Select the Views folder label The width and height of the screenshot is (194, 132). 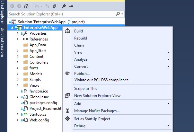coord(34,85)
